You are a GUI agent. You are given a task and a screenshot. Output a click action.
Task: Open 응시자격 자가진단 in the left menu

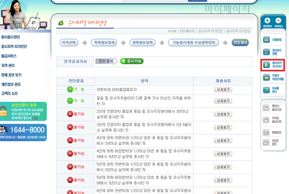(x=14, y=47)
